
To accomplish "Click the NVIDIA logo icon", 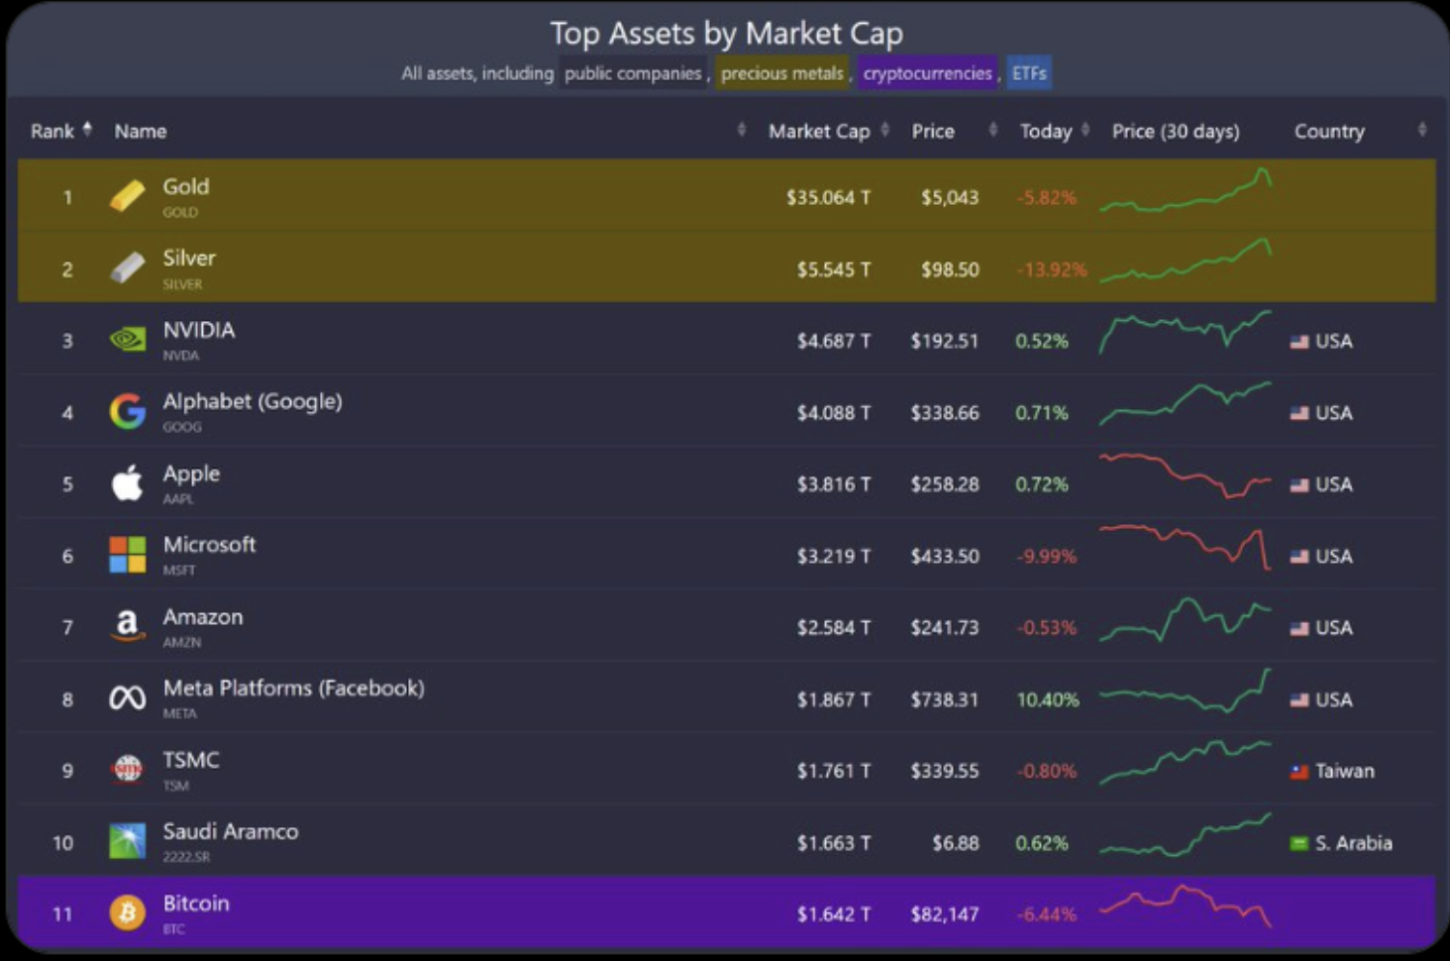I will click(x=127, y=340).
